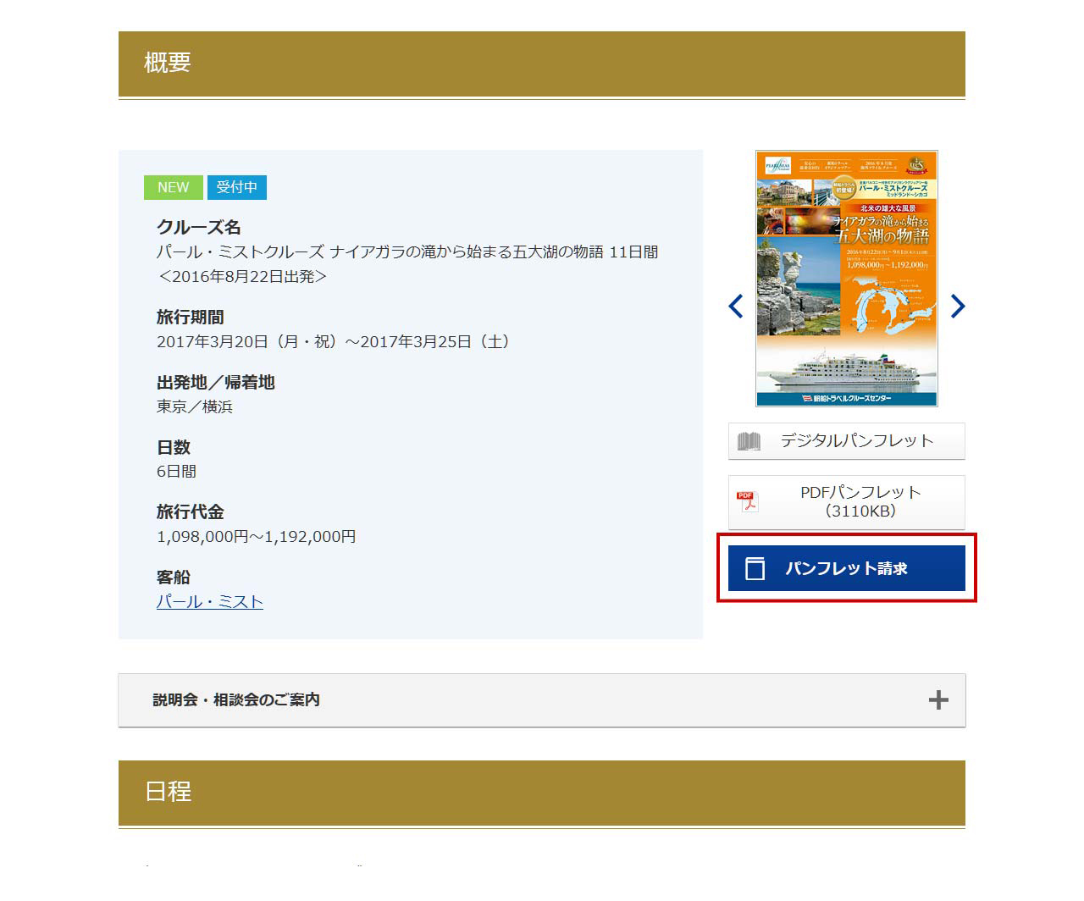Click the 日程 section heading
Image resolution: width=1084 pixels, height=901 pixels.
pos(168,791)
